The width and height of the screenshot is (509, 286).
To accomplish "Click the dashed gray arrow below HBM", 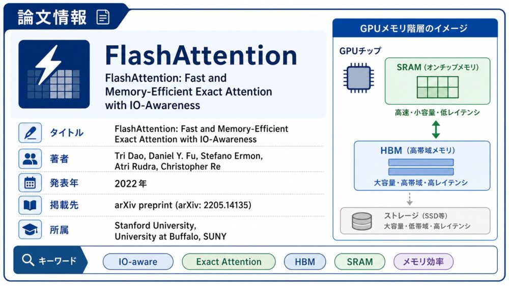I will [x=409, y=199].
